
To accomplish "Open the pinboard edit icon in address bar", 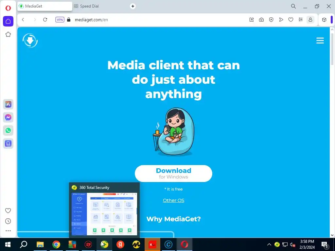I will click(x=252, y=20).
